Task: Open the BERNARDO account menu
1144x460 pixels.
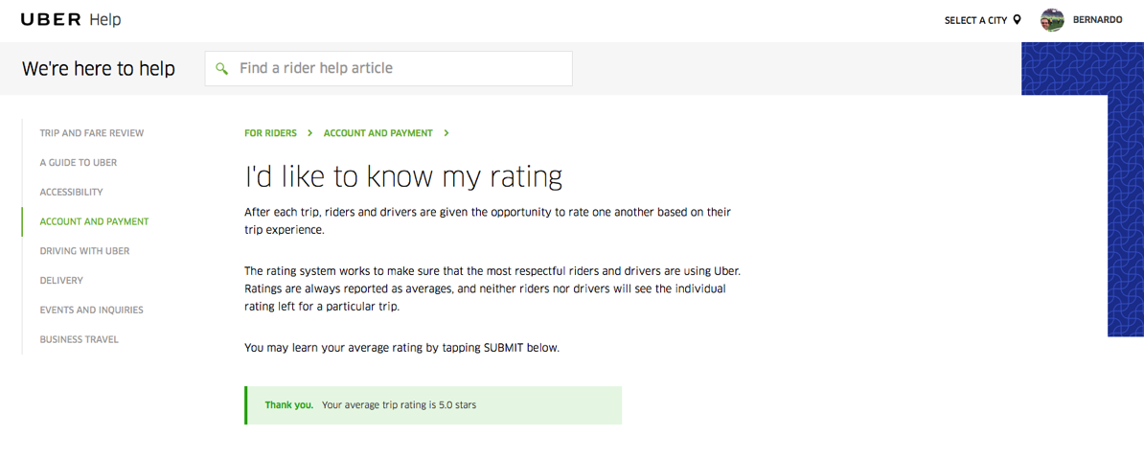Action: (1097, 20)
